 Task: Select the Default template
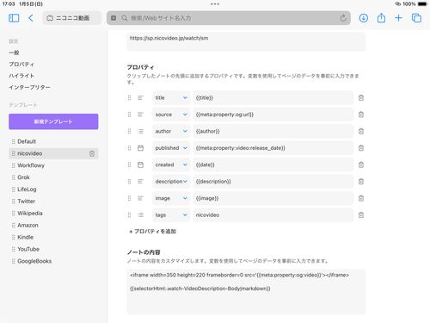click(53, 141)
